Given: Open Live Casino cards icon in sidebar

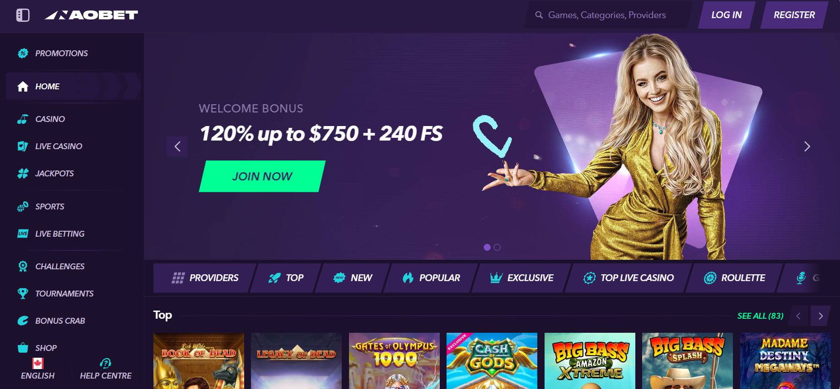Looking at the screenshot, I should [23, 146].
